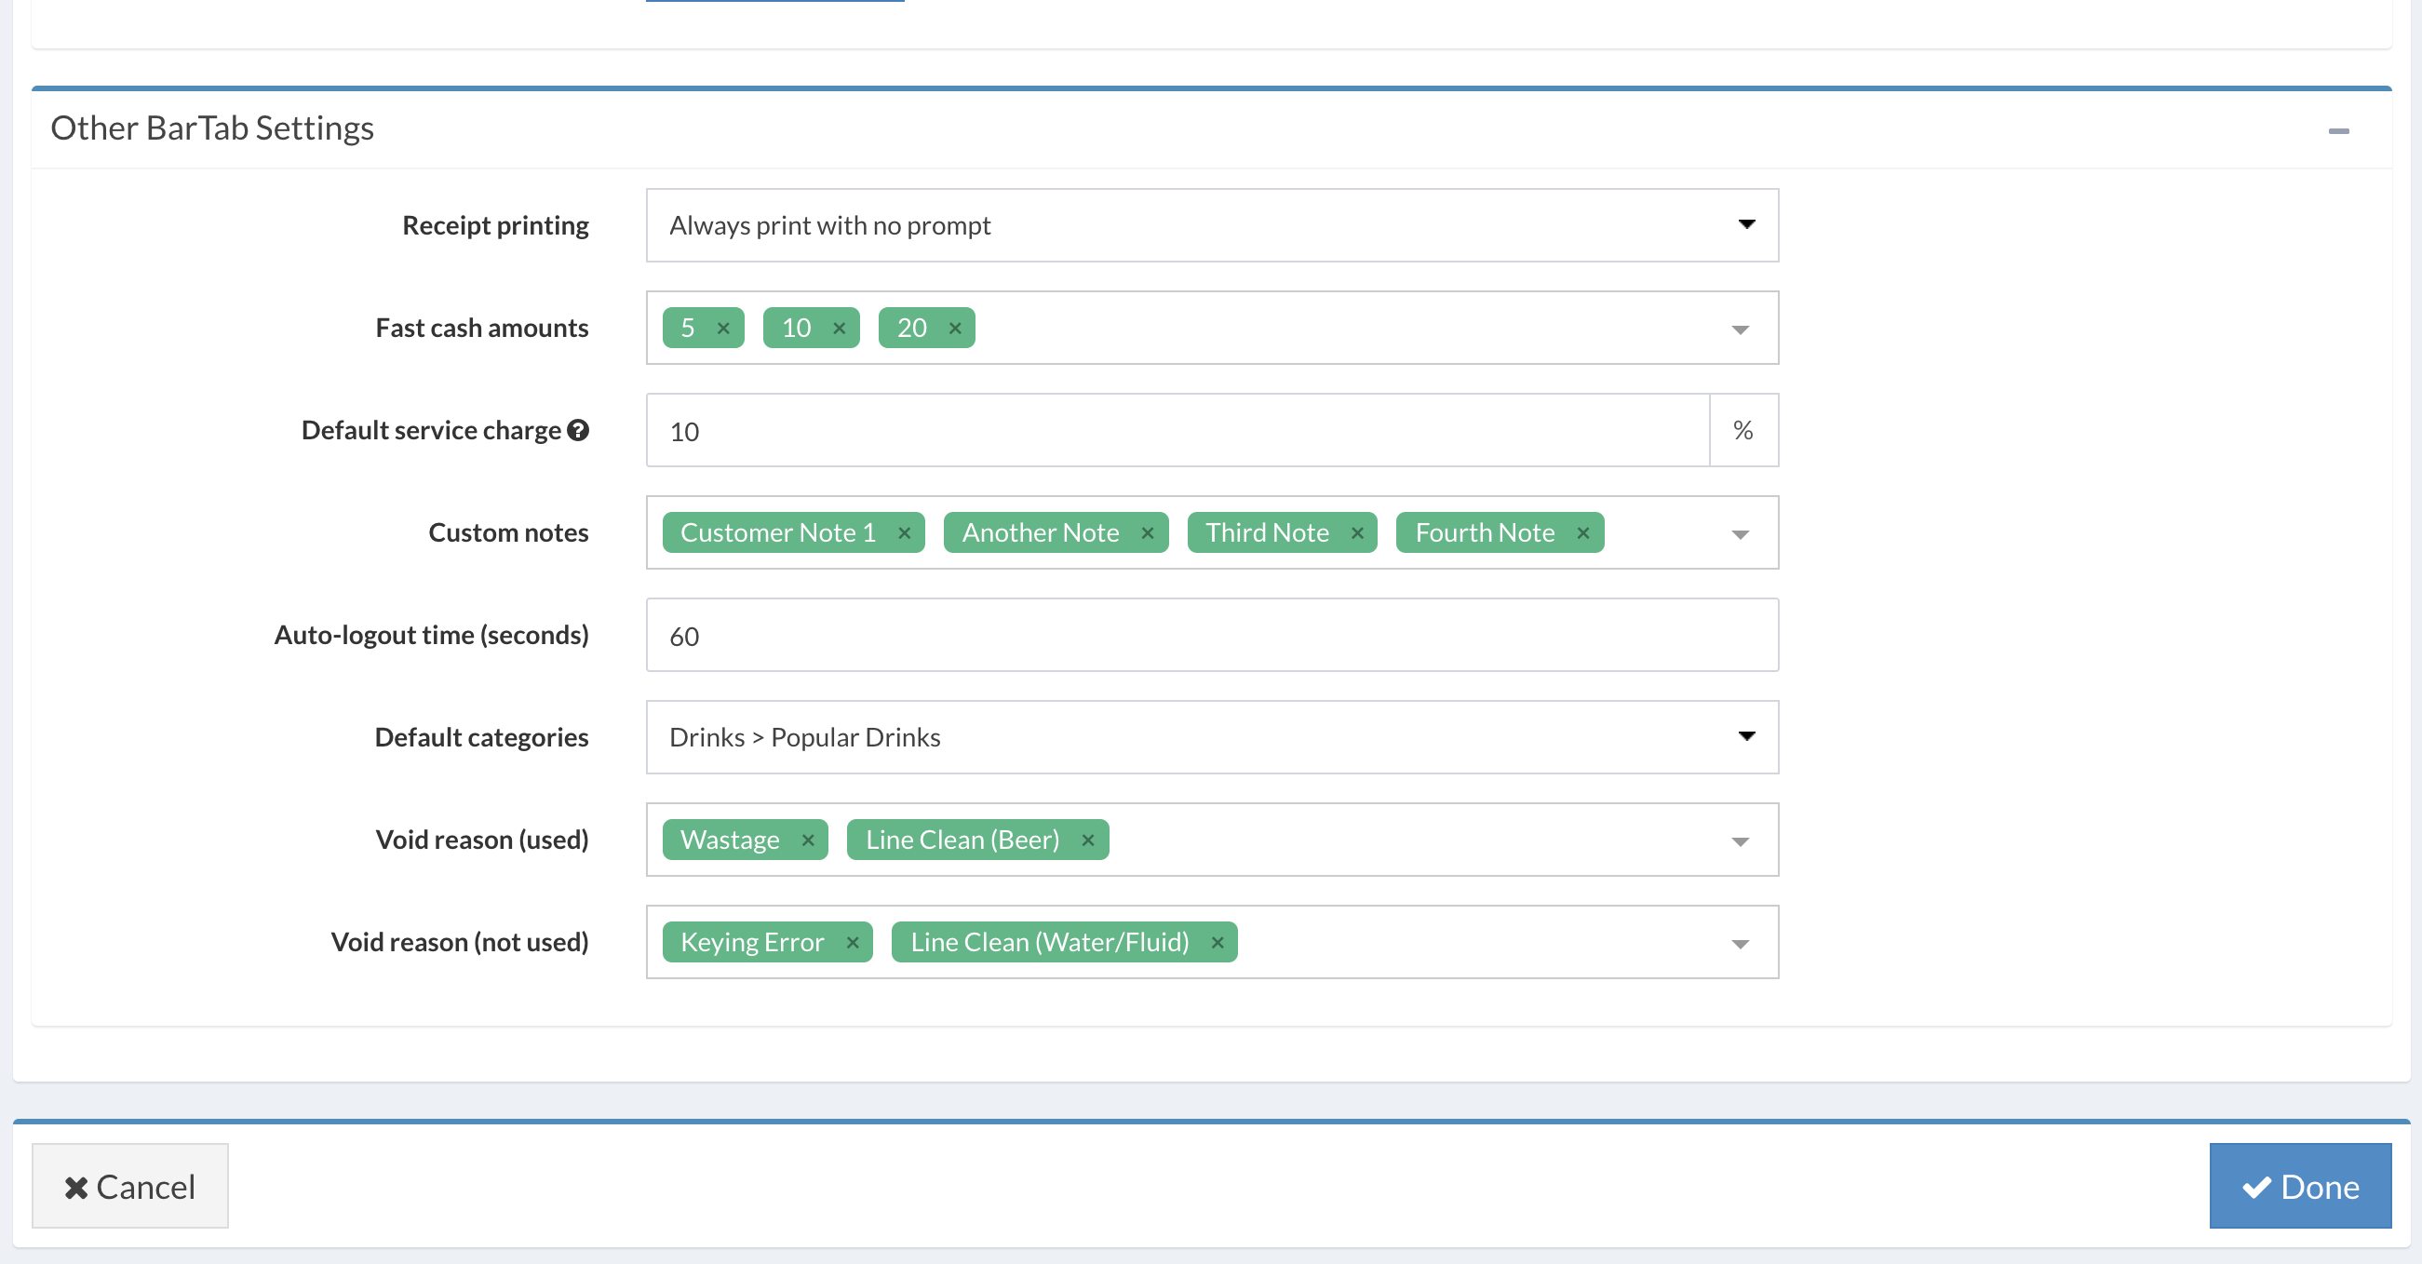
Task: Expand the Fast cash amounts dropdown arrow
Action: click(1740, 329)
